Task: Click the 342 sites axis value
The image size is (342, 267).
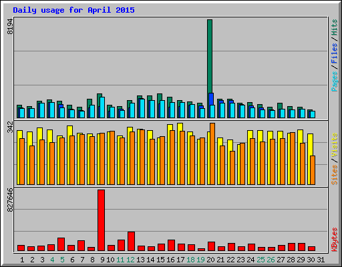Action: 10,127
